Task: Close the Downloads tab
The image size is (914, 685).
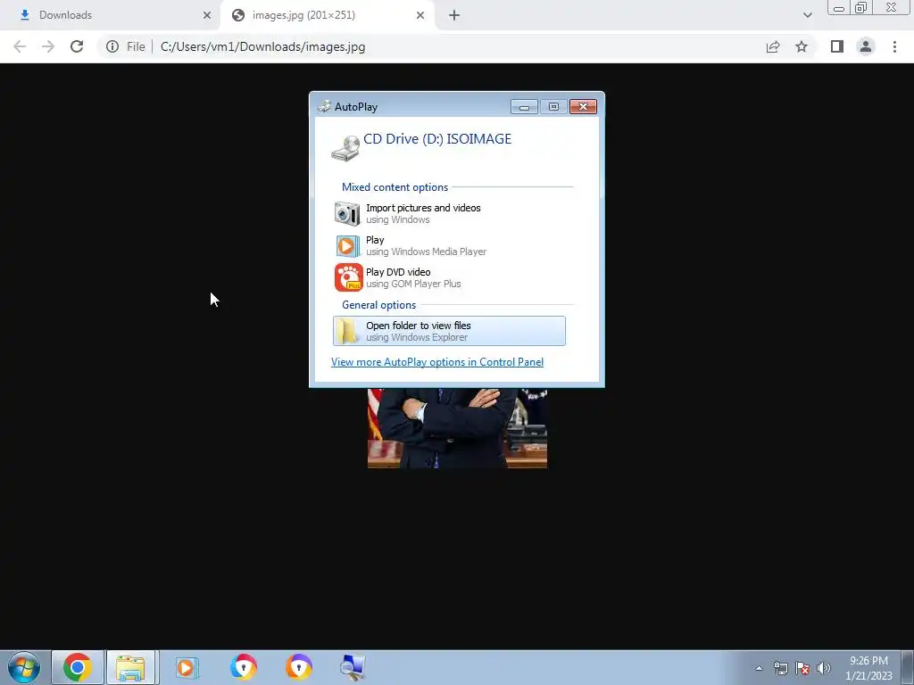Action: 207,16
